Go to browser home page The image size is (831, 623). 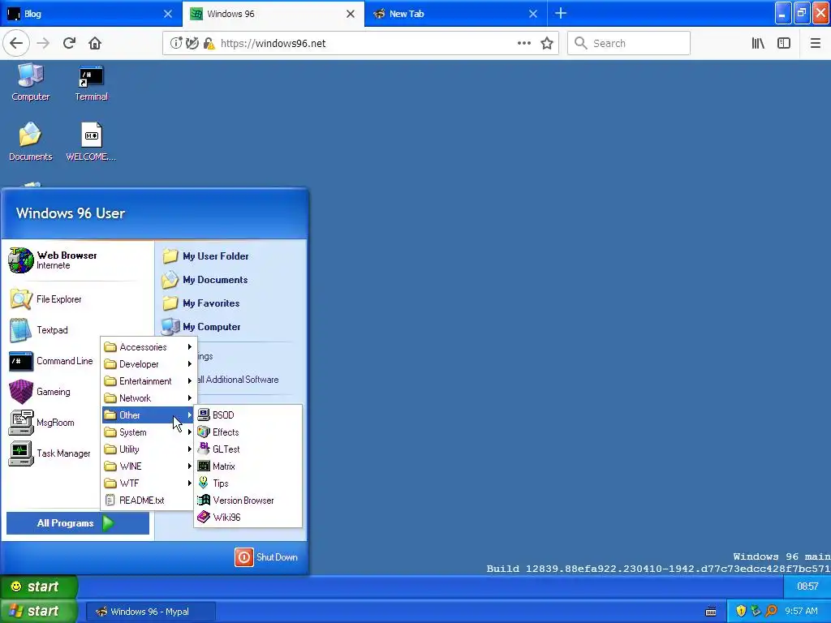point(95,44)
